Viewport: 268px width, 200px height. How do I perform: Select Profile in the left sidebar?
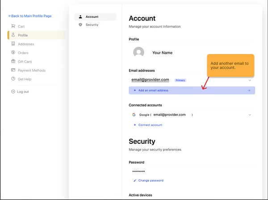pos(37,35)
